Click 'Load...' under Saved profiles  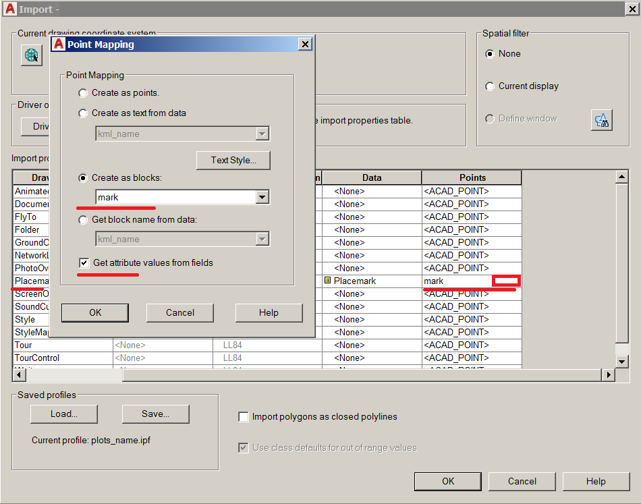63,414
